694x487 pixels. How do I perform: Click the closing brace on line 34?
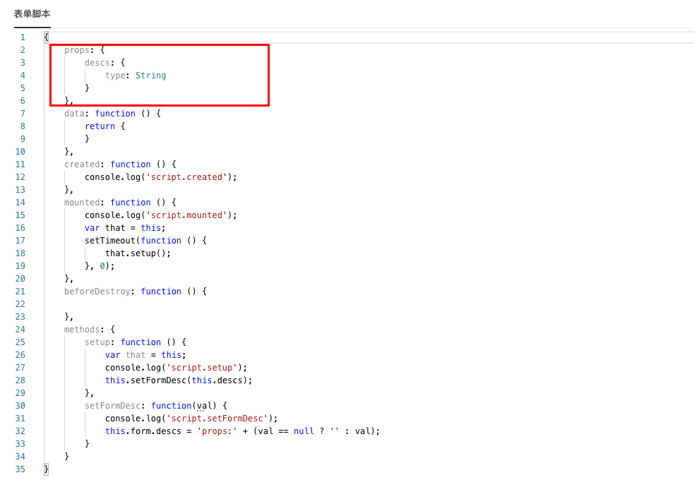(66, 456)
